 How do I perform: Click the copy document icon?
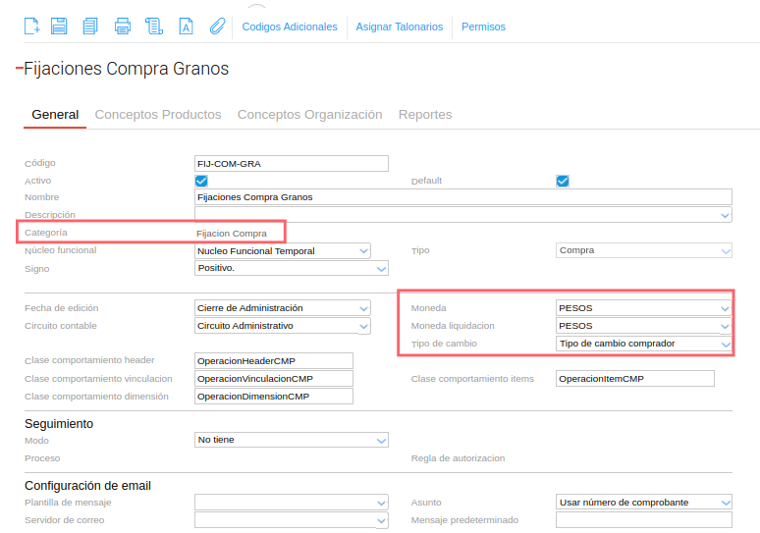pos(90,27)
